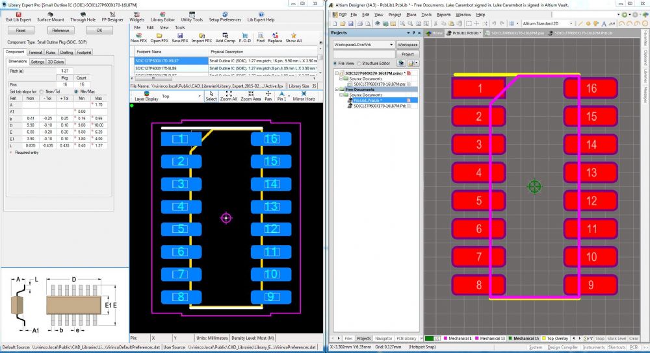Open the Place menu in Altium

coord(411,14)
